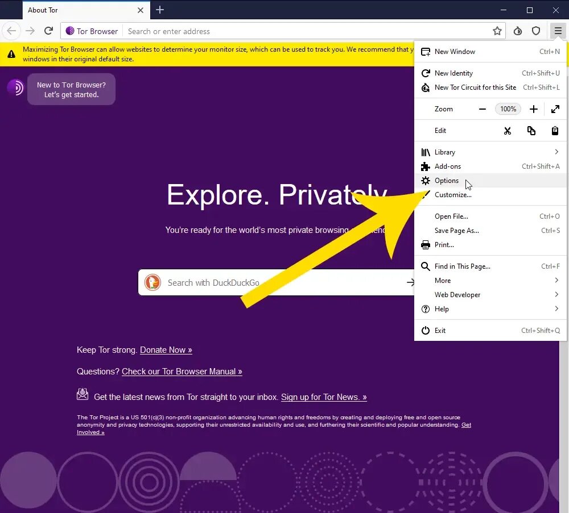Select Save Page As... menu entry

click(490, 231)
